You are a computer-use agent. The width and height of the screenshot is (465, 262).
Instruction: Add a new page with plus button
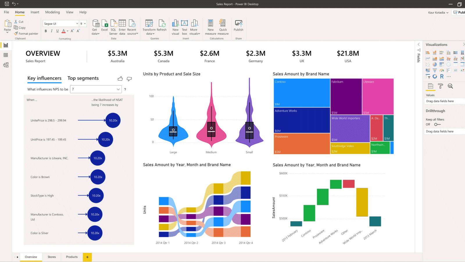click(x=87, y=257)
